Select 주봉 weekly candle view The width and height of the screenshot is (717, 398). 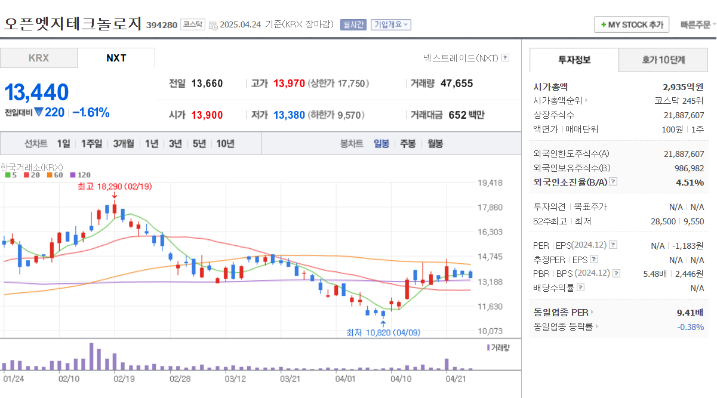click(x=407, y=143)
